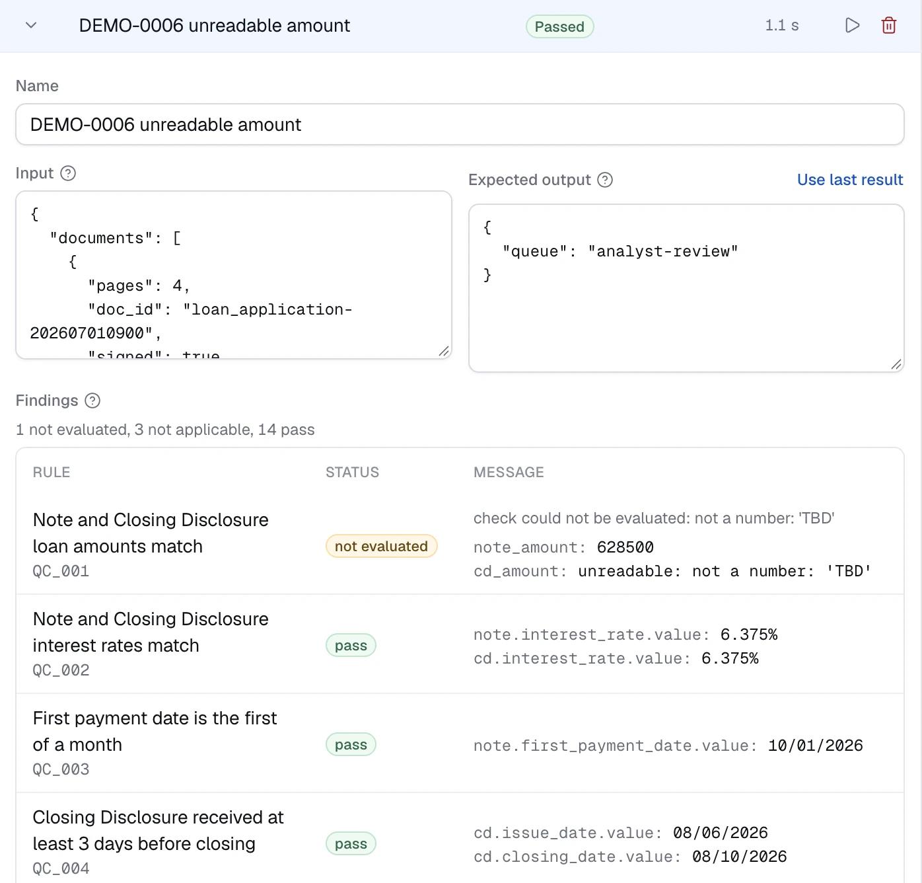Select rule 'Note and Closing Disclosure loan amounts match'
The width and height of the screenshot is (922, 883).
click(x=151, y=533)
